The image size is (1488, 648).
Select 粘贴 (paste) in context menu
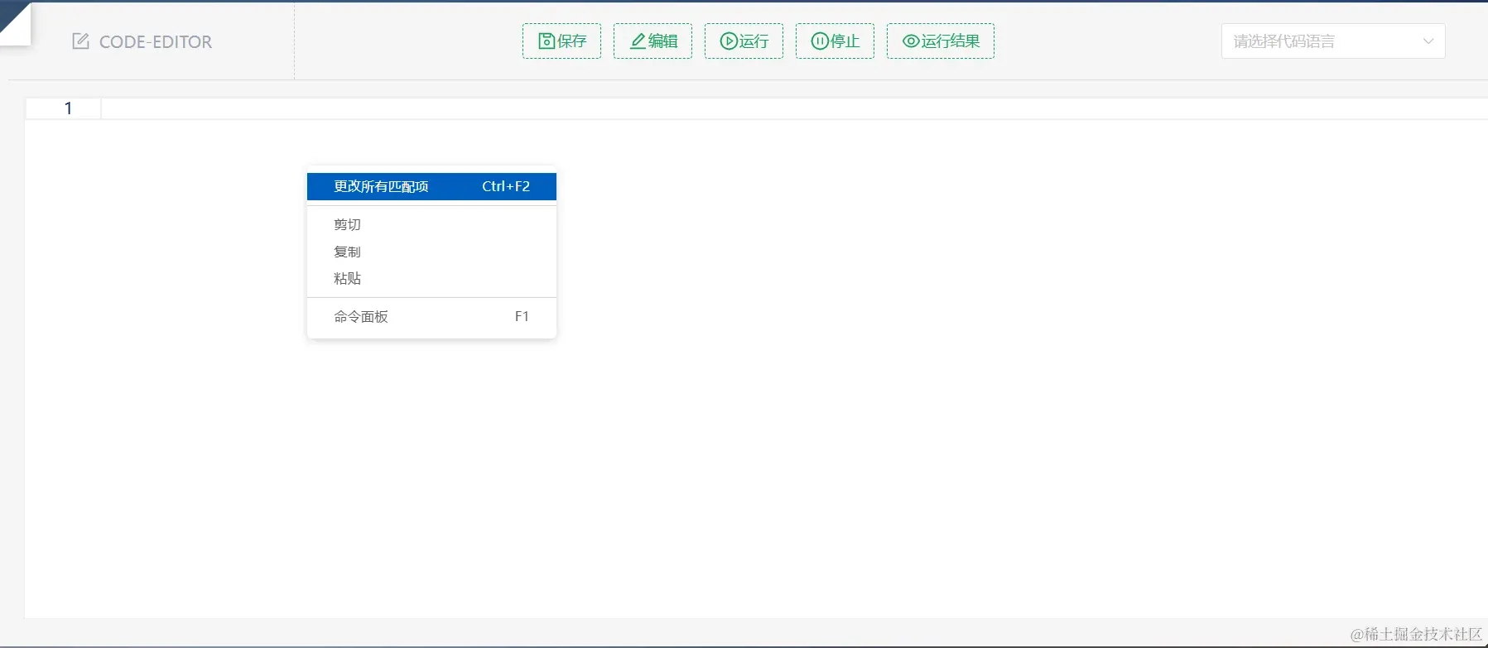click(431, 278)
